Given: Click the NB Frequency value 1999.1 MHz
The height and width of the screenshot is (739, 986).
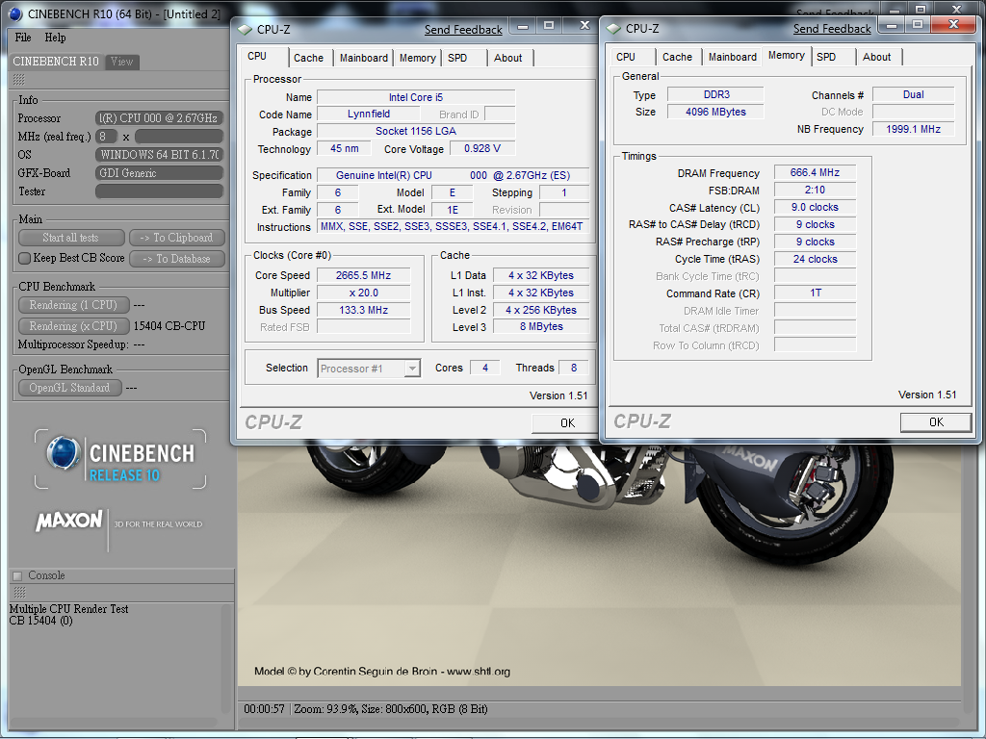Looking at the screenshot, I should [x=913, y=129].
